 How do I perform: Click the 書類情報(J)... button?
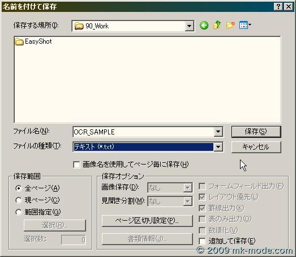click(x=147, y=239)
